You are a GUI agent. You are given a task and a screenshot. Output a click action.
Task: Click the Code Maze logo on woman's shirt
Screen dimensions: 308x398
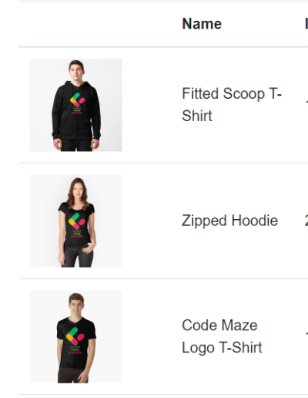click(x=77, y=221)
